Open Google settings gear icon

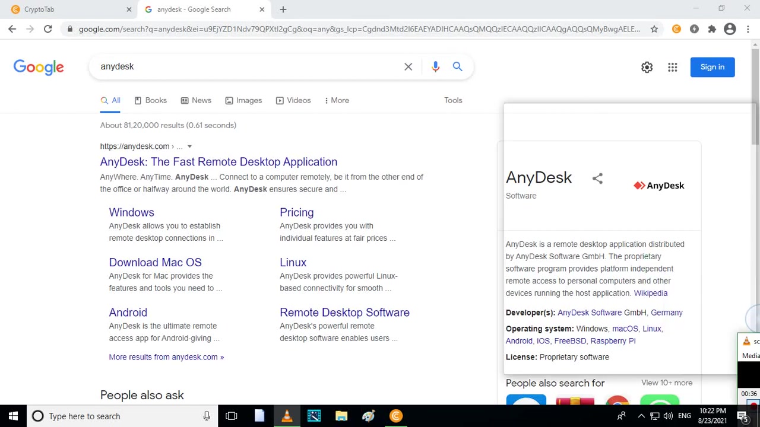tap(647, 67)
